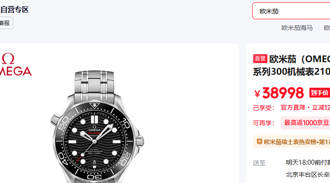This screenshot has width=330, height=183.
Task: Click the hot-sale ranking shield icon
Action: tap(259, 142)
